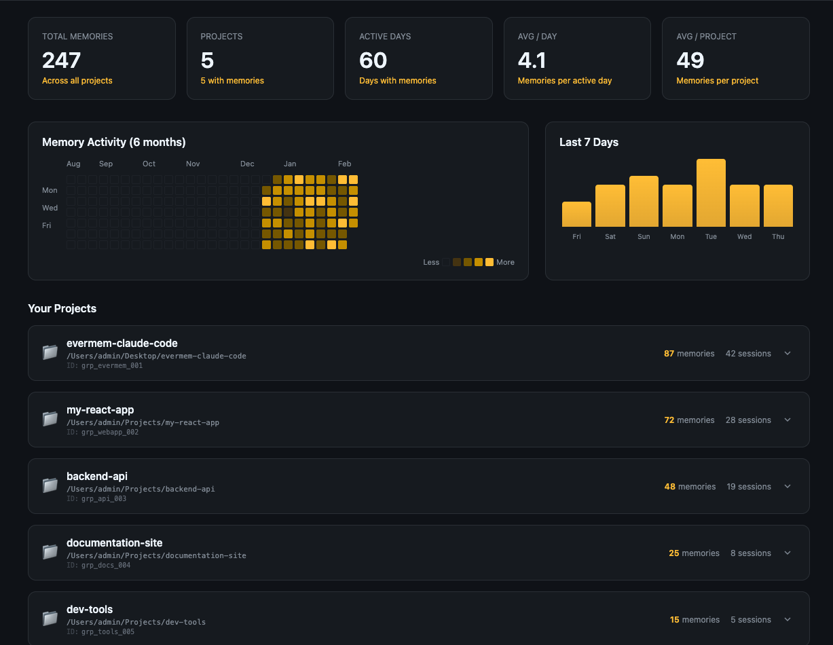Click '8 sessions' count
The height and width of the screenshot is (645, 833).
coord(751,553)
